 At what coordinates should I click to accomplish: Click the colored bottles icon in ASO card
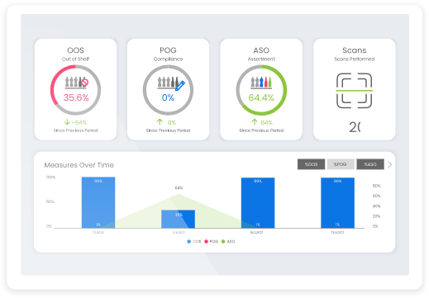click(x=261, y=83)
